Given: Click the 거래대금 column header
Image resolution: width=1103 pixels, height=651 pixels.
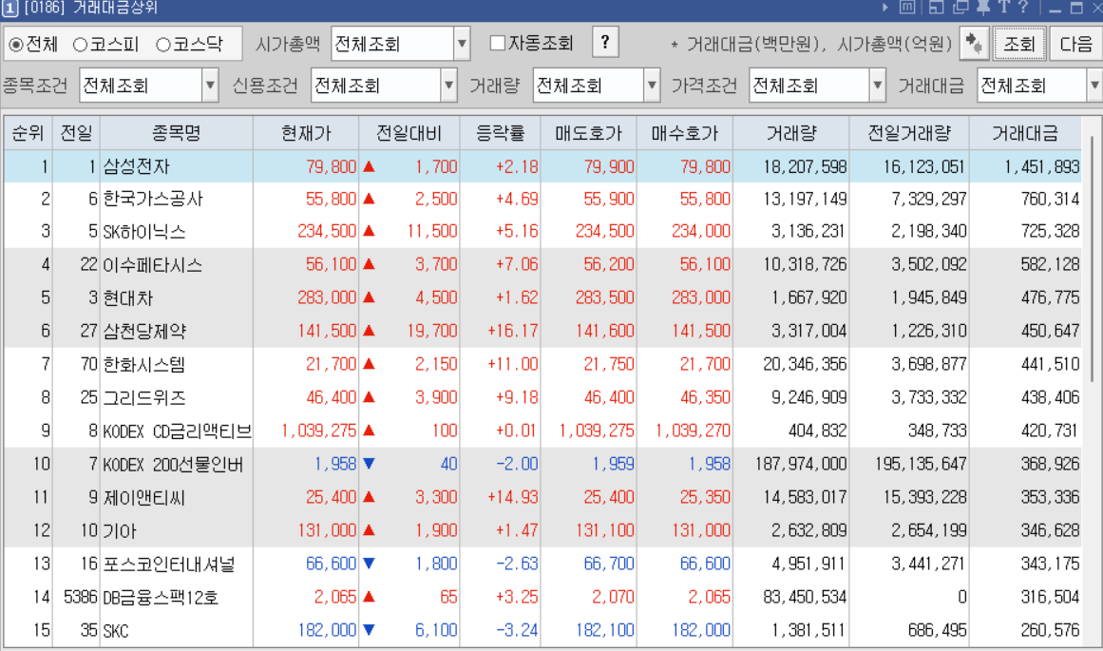Looking at the screenshot, I should click(x=1025, y=133).
